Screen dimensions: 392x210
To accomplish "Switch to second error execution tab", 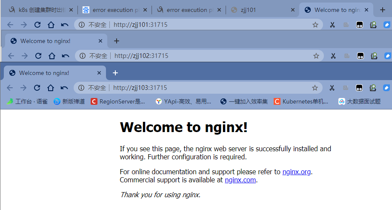I will coord(188,10).
